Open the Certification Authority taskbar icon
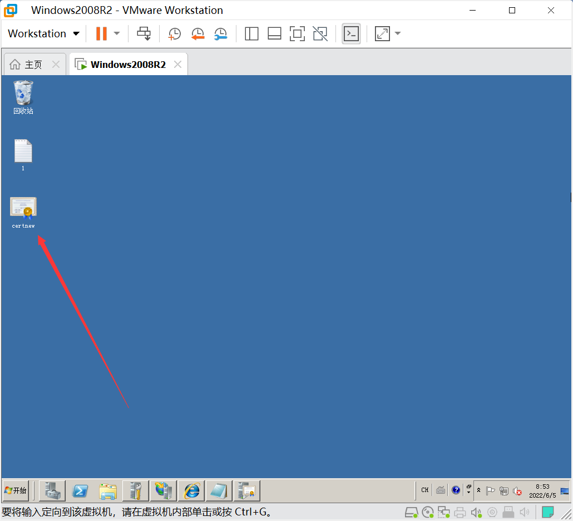 246,490
